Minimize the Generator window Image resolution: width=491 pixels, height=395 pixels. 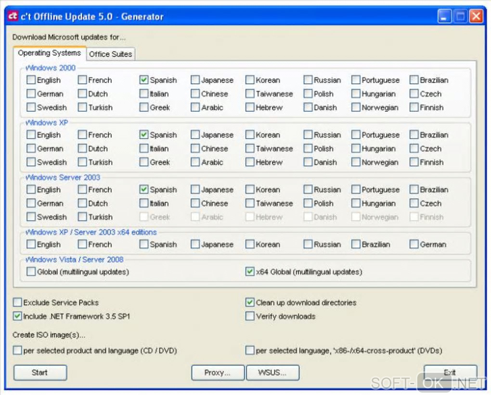pos(444,16)
